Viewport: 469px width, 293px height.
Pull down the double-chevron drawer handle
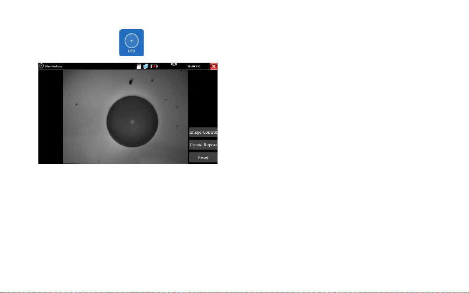[x=174, y=64]
